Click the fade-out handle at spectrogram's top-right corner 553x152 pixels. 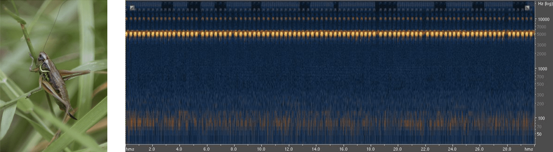coord(527,8)
